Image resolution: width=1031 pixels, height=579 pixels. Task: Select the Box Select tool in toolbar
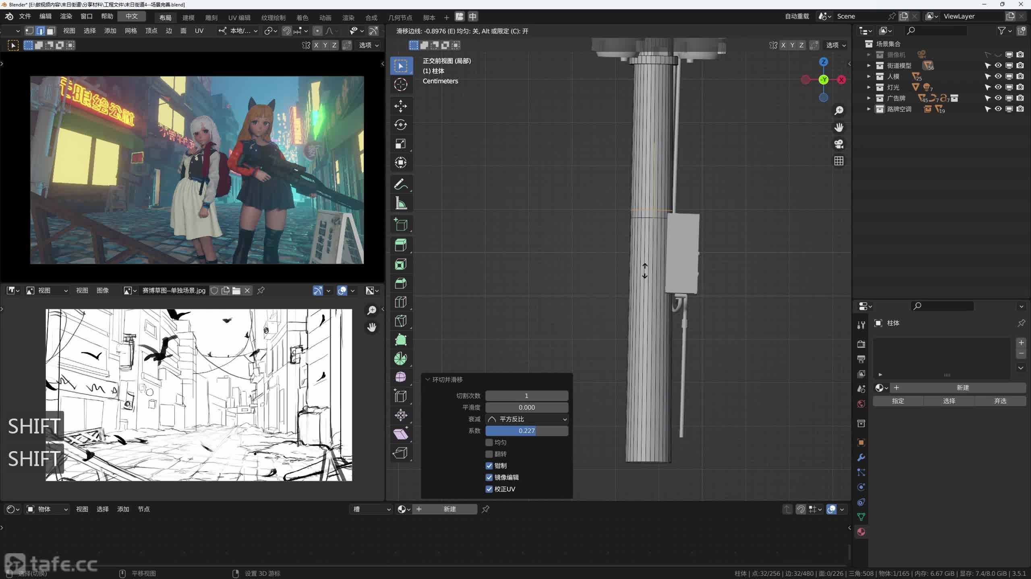tap(401, 66)
